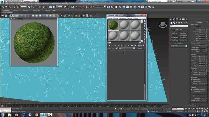Select Material ID placement radio
The image size is (209, 117).
tap(192, 84)
